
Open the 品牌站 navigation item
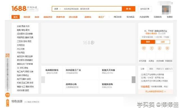click(x=88, y=17)
